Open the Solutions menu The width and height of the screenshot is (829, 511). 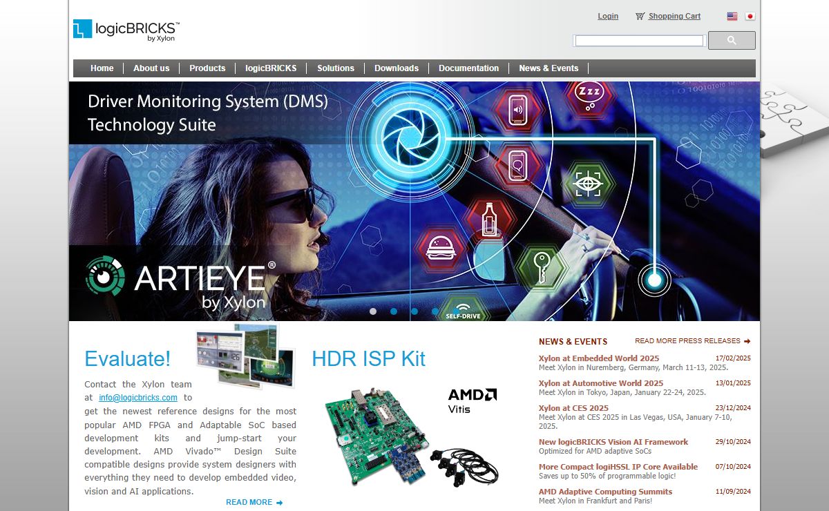coord(336,68)
